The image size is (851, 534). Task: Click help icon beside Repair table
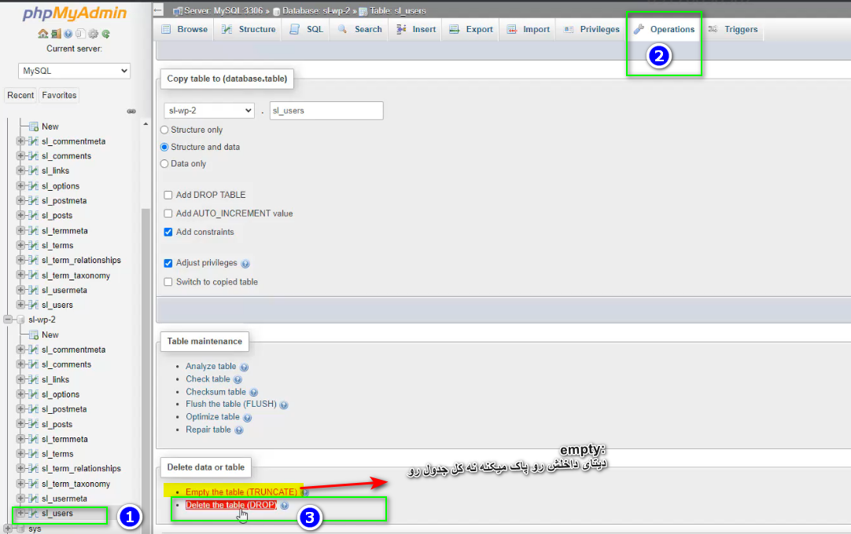[239, 430]
